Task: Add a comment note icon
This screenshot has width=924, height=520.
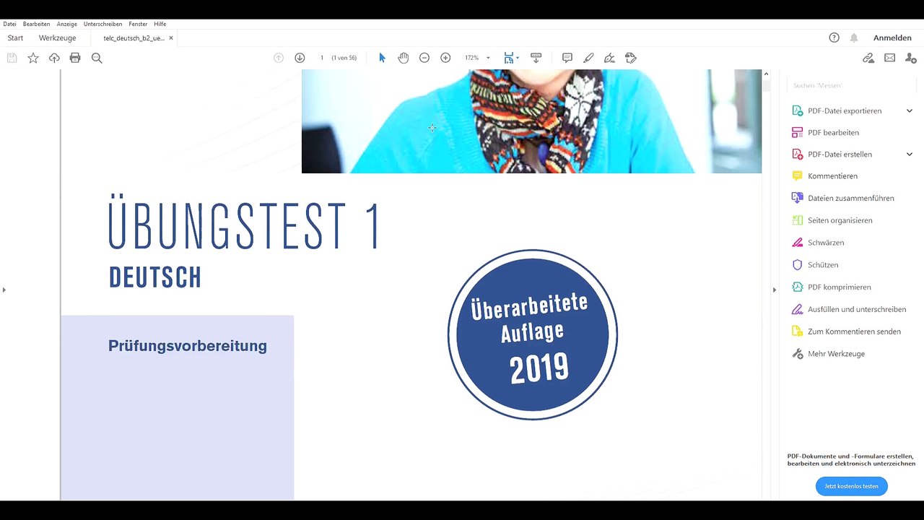Action: tap(567, 58)
